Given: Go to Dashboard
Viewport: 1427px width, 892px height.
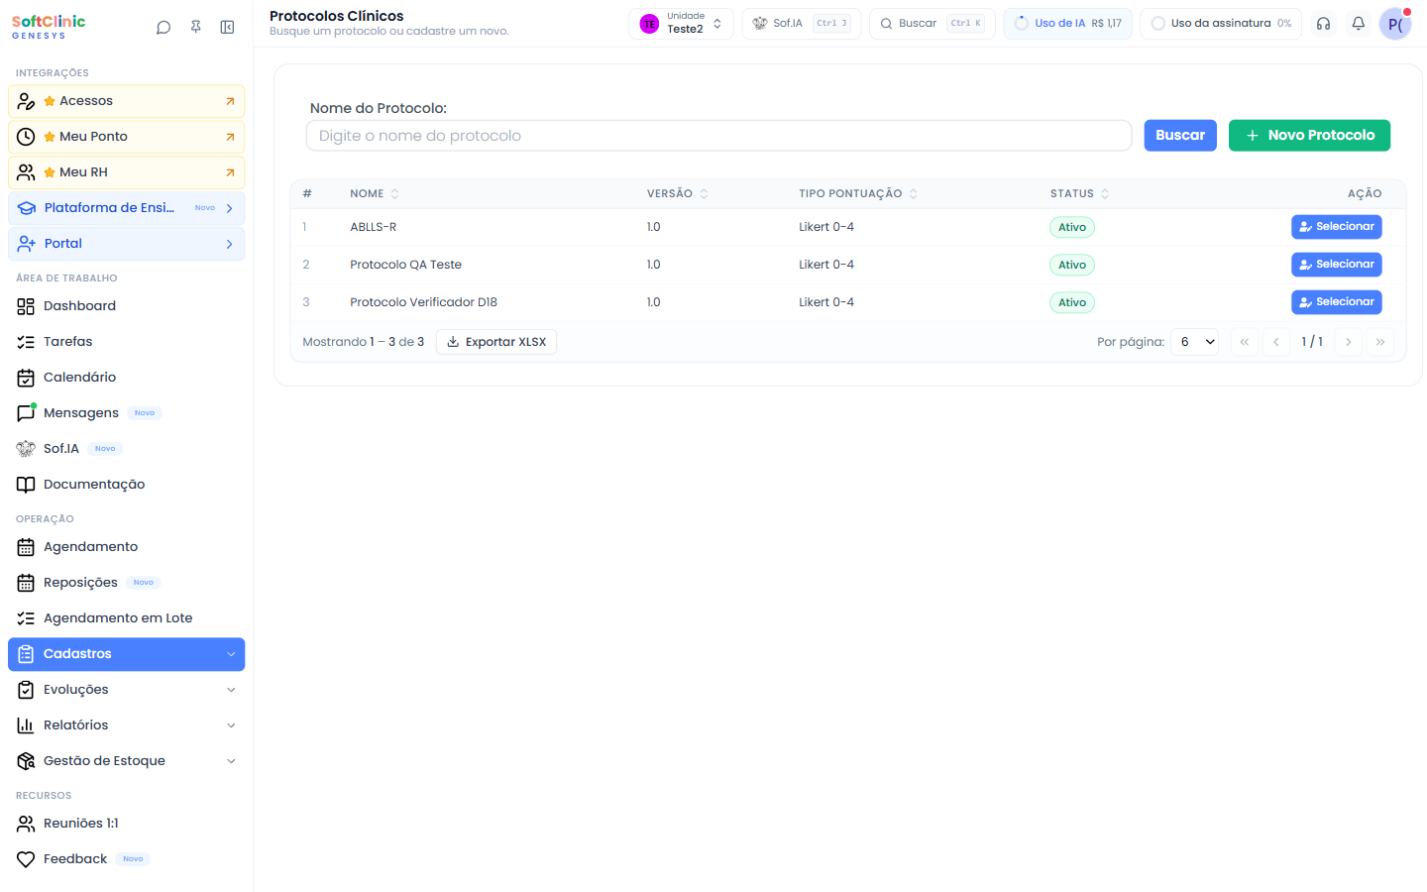Looking at the screenshot, I should click(127, 306).
